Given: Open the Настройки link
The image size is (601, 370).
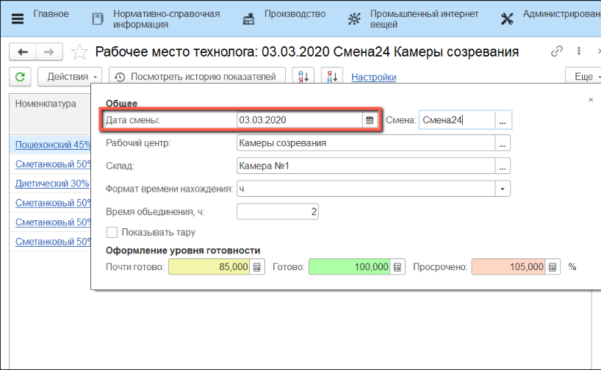Looking at the screenshot, I should pyautogui.click(x=374, y=77).
